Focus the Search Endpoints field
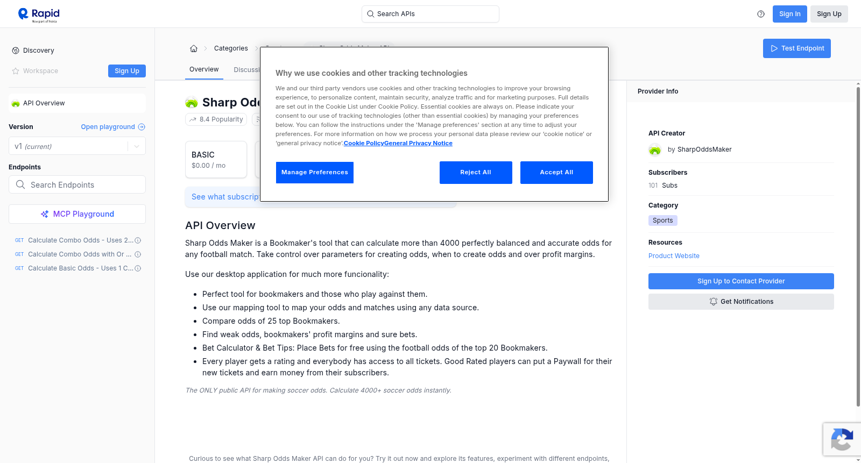 point(77,184)
